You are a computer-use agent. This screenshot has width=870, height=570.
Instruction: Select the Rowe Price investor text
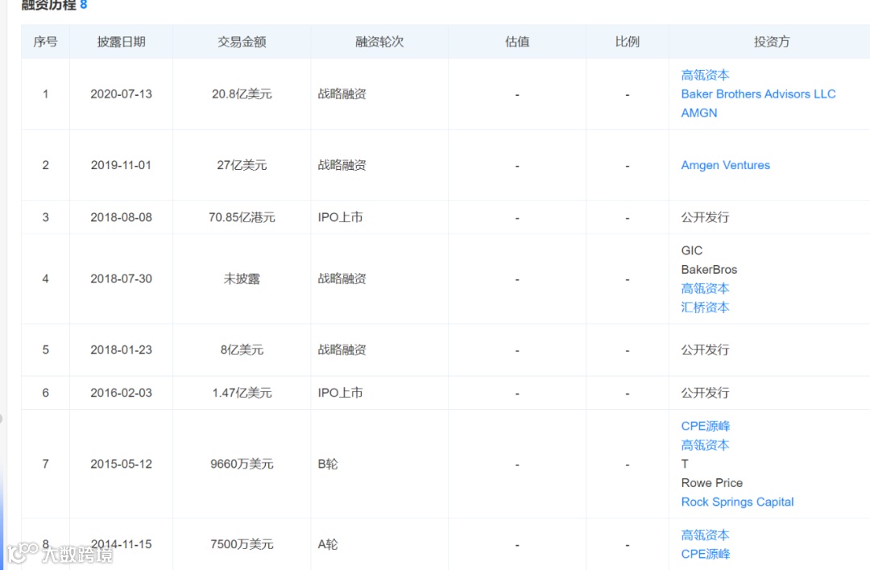[x=711, y=482]
